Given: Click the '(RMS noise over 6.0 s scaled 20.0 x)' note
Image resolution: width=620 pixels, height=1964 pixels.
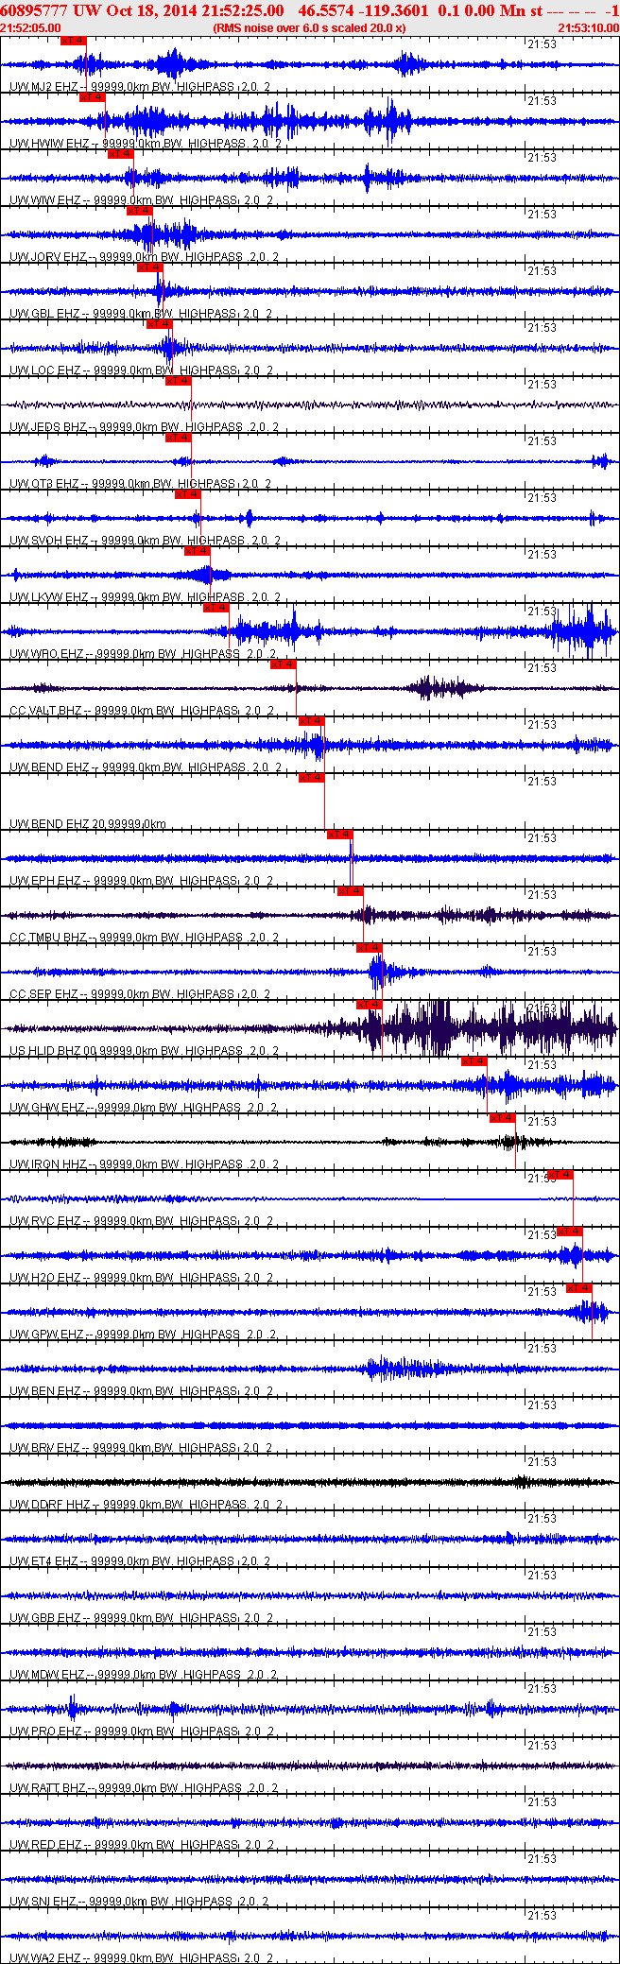Looking at the screenshot, I should (310, 28).
